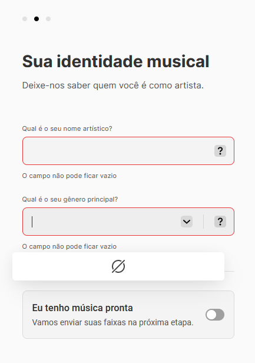Viewport: 255px width, 363px height.
Task: Click error message under genre field
Action: click(69, 246)
